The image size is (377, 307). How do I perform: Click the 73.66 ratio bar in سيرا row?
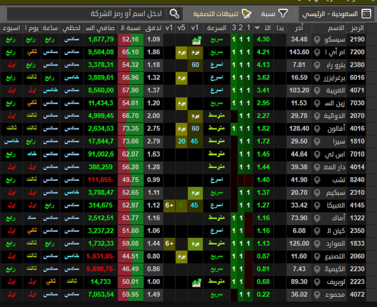coord(131,141)
